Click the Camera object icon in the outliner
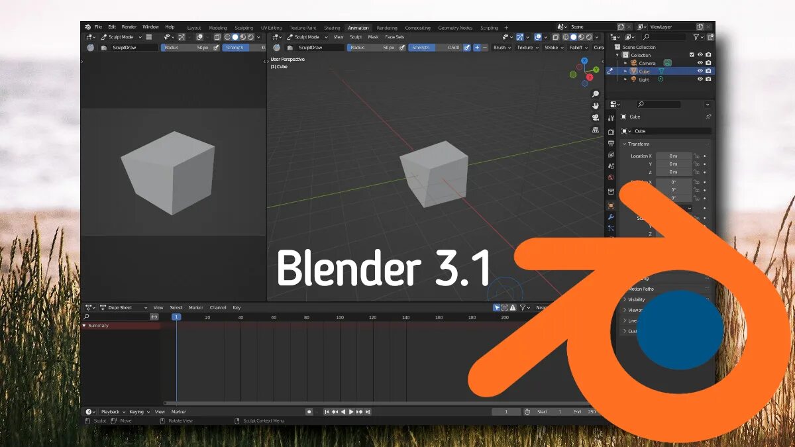The height and width of the screenshot is (447, 795). click(x=634, y=63)
